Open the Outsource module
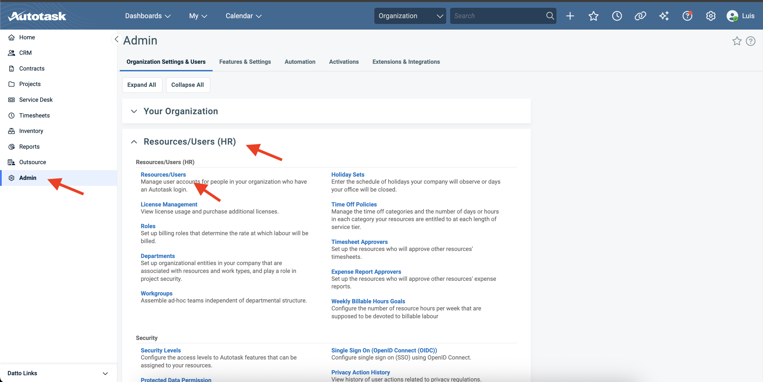 (32, 162)
